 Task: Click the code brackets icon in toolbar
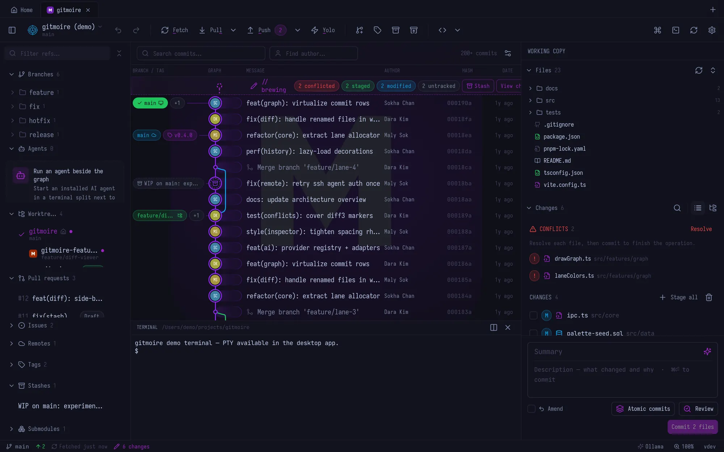(442, 30)
